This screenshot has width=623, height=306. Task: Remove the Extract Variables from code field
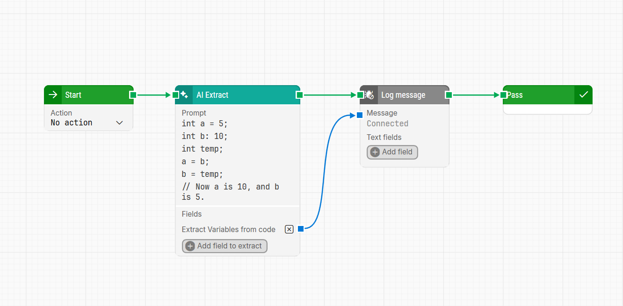tap(289, 229)
